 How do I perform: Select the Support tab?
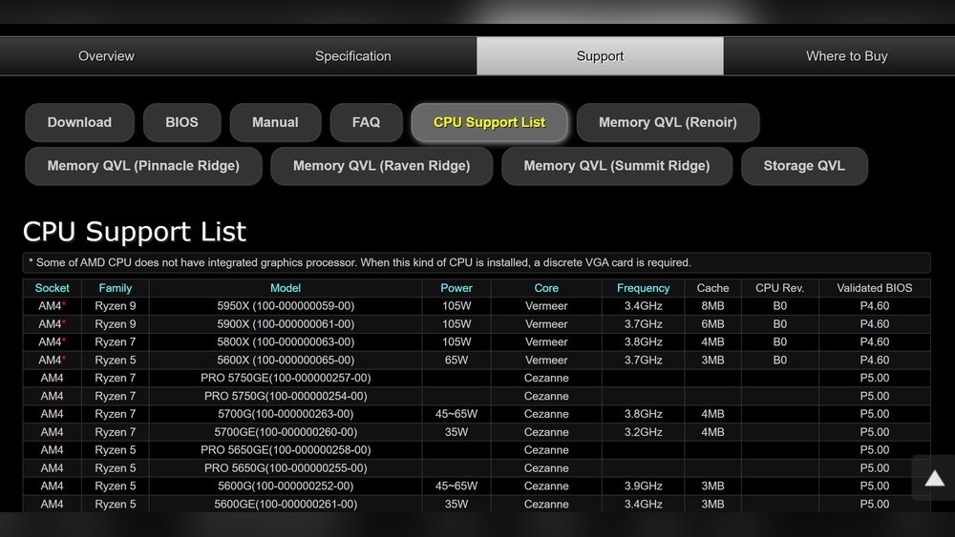600,56
